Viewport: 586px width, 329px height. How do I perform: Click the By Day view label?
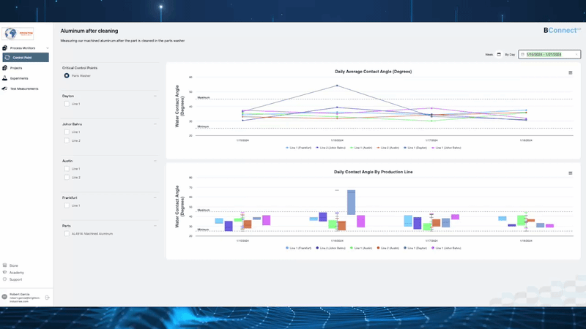510,54
